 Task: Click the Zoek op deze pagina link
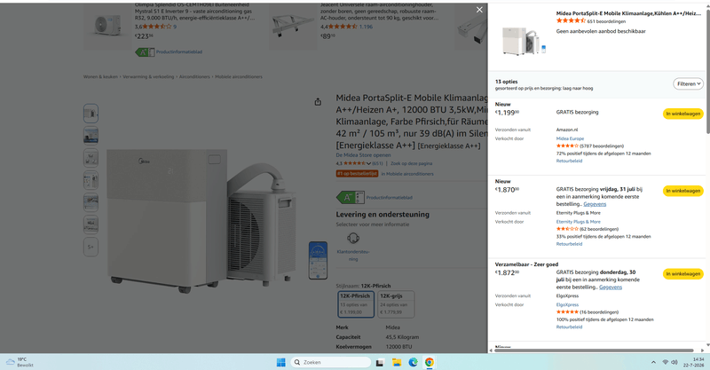point(411,163)
